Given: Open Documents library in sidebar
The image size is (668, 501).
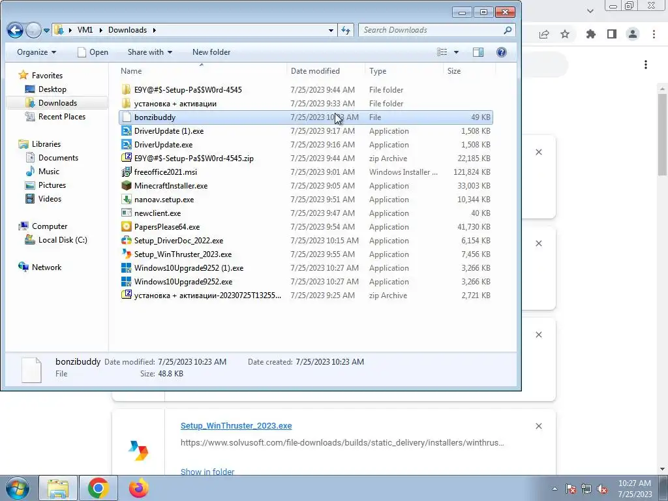Looking at the screenshot, I should (58, 158).
